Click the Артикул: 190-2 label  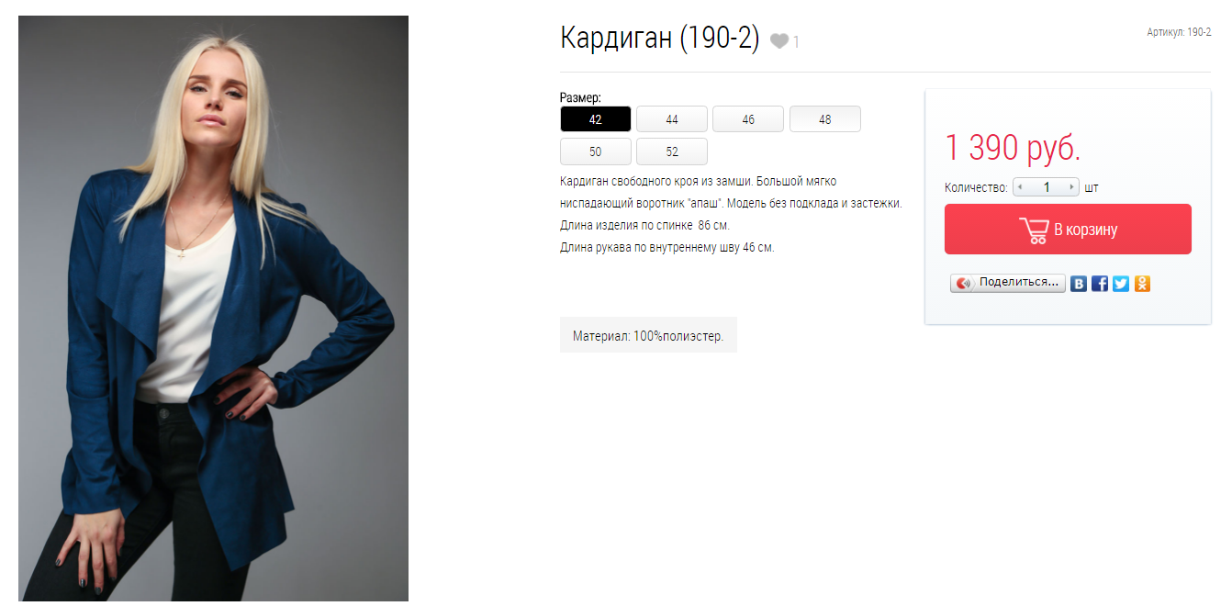[x=1179, y=32]
